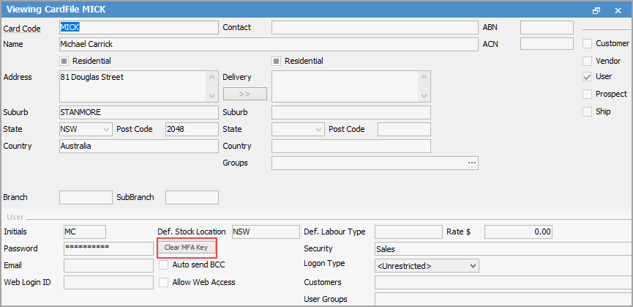
Task: Close the Viewing CardFile MICK window
Action: 616,10
